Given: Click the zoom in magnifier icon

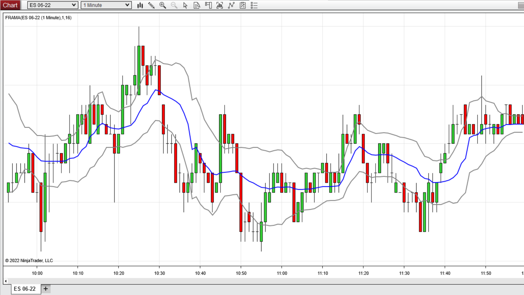Looking at the screenshot, I should pos(162,5).
